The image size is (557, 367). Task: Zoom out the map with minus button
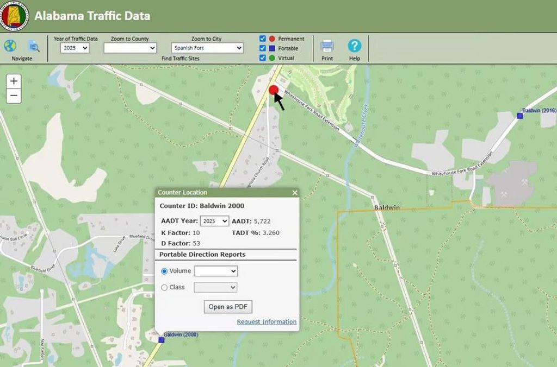(x=14, y=96)
